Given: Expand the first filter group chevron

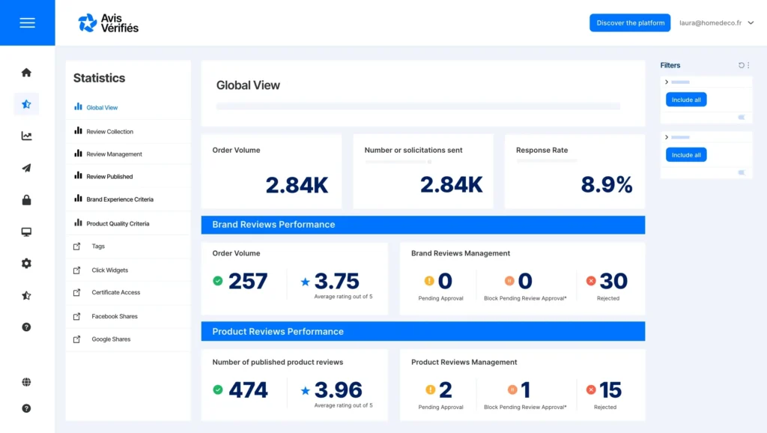Looking at the screenshot, I should click(x=667, y=82).
